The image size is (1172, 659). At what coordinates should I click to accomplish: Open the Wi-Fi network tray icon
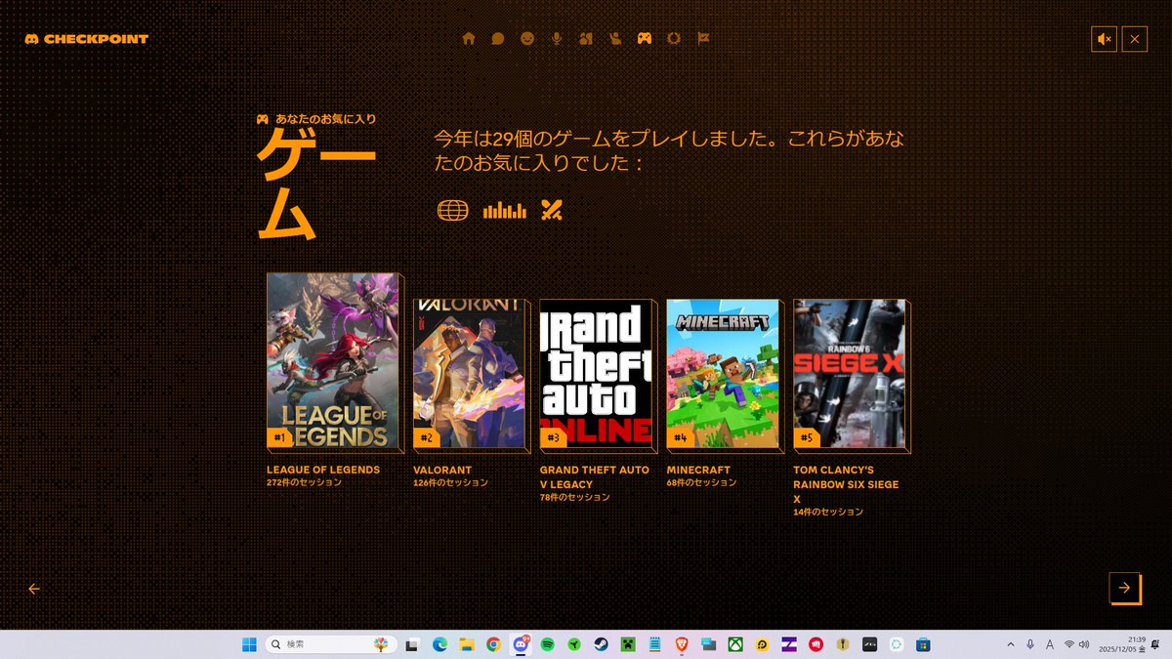click(1069, 644)
